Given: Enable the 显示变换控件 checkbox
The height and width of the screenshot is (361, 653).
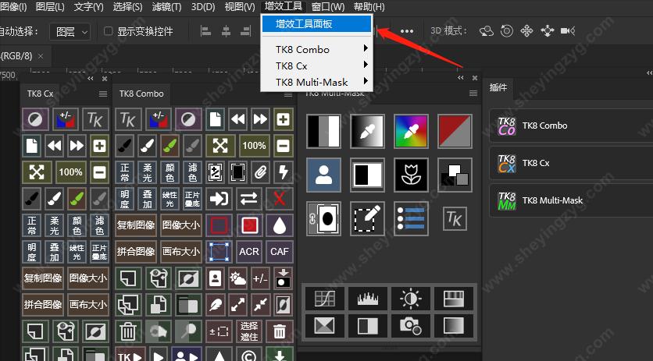Looking at the screenshot, I should point(109,31).
